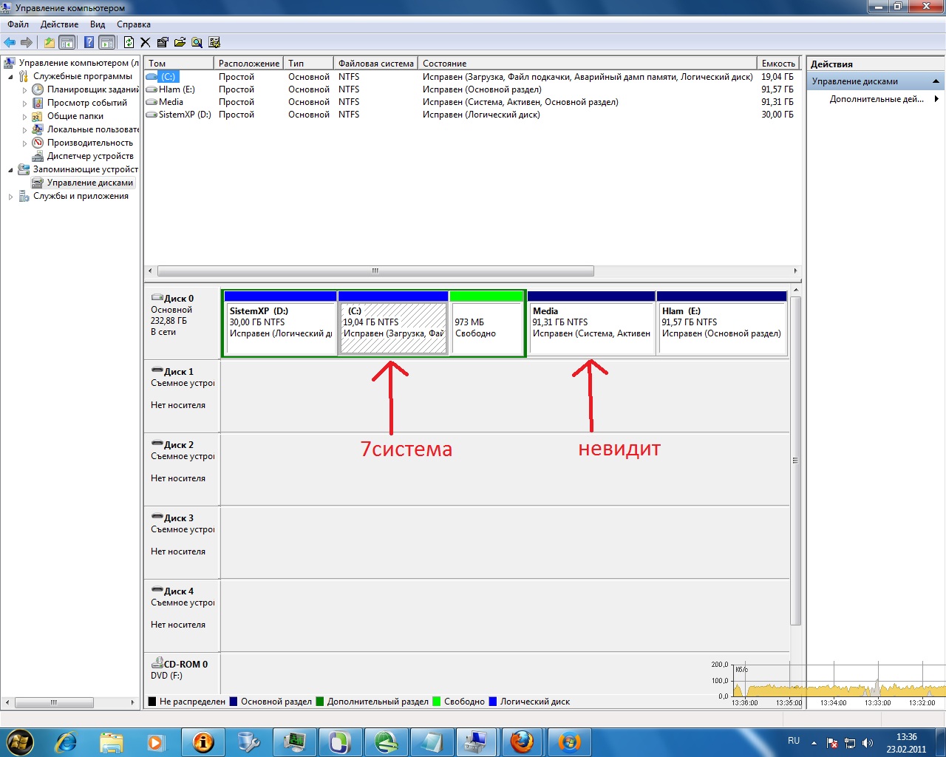Toggle the Action pane visibility button

click(107, 43)
